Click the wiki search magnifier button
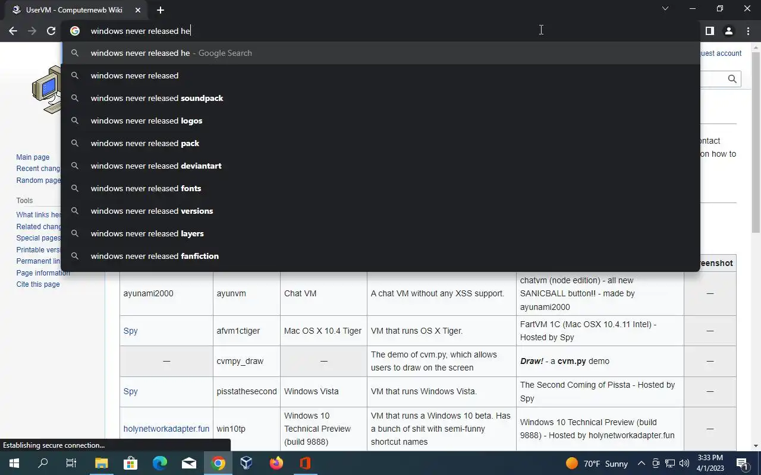Image resolution: width=761 pixels, height=475 pixels. 732,78
